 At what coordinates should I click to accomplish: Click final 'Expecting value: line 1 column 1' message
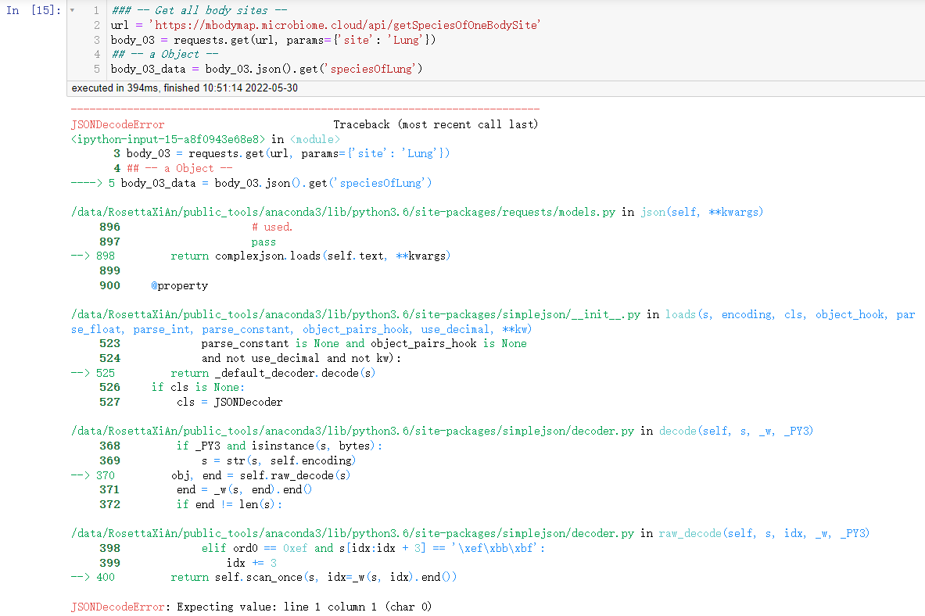(x=304, y=607)
